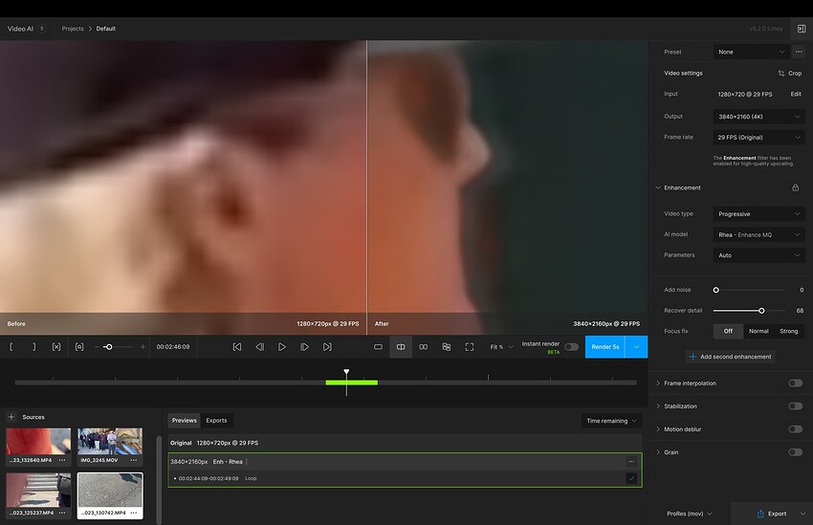813x525 pixels.
Task: Switch to the Exports tab
Action: (x=216, y=421)
